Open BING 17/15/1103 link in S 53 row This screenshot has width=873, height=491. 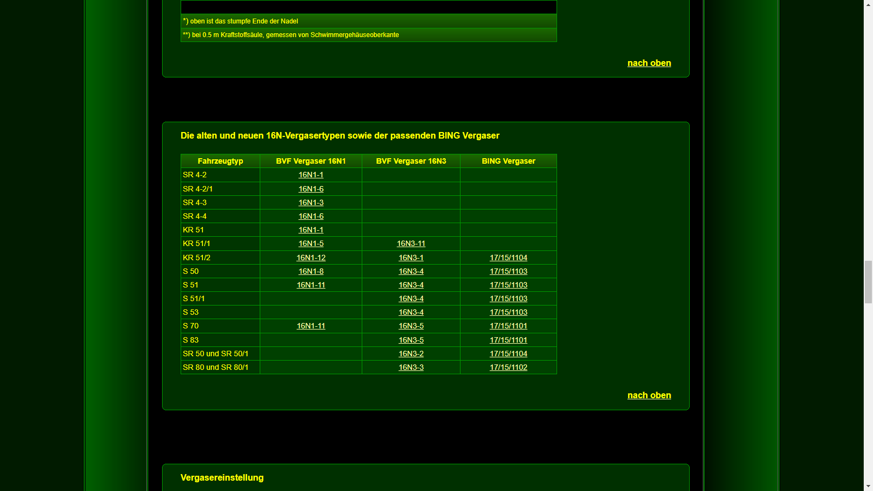pos(508,312)
